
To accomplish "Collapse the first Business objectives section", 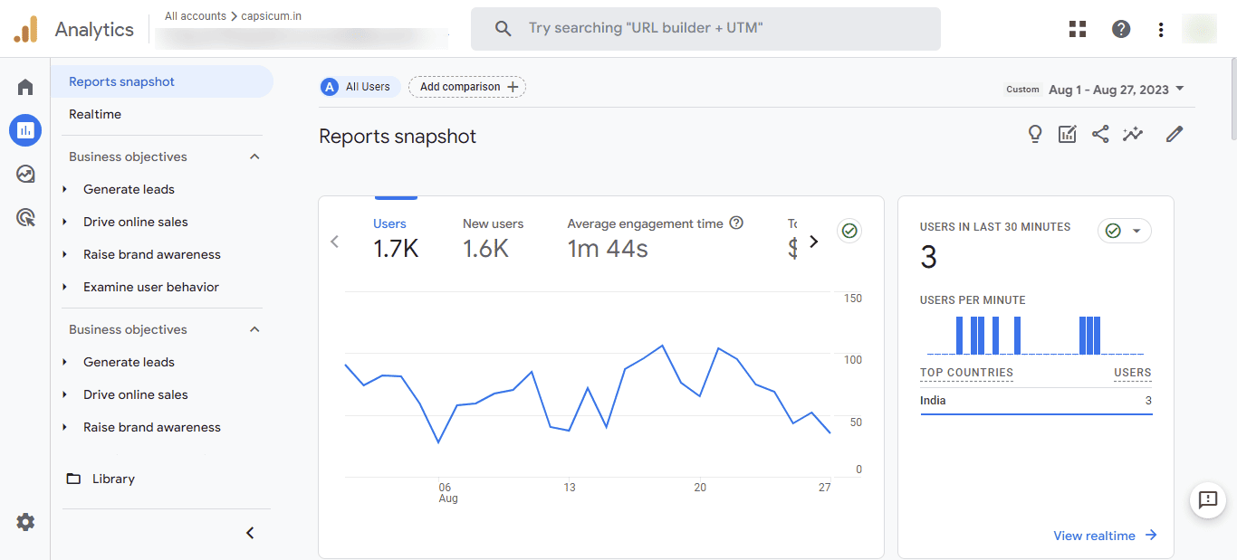I will (254, 156).
